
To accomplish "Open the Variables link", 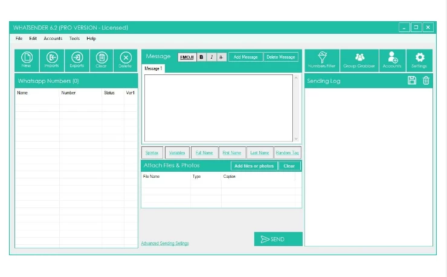I will click(x=177, y=153).
